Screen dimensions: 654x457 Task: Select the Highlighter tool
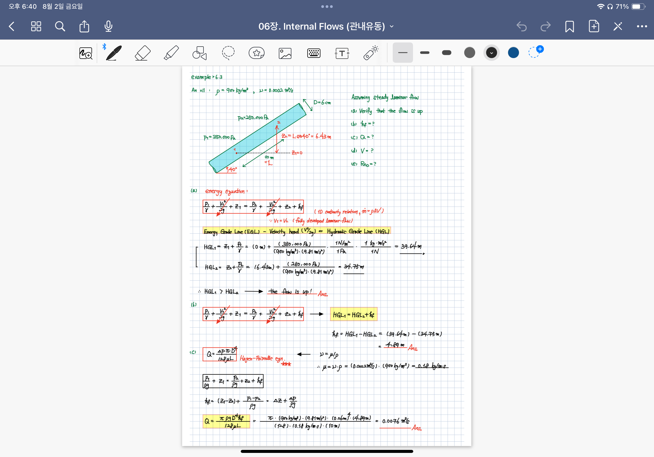point(171,53)
